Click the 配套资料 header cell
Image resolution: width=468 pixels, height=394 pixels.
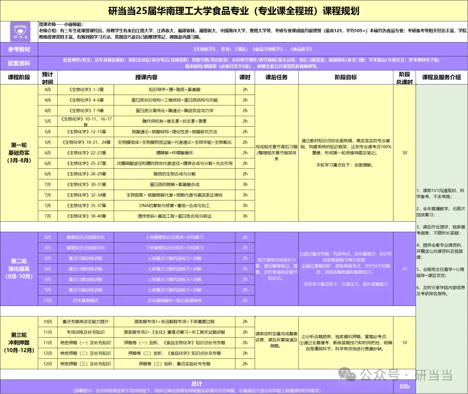coord(19,63)
